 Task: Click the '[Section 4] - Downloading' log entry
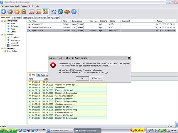67,118
